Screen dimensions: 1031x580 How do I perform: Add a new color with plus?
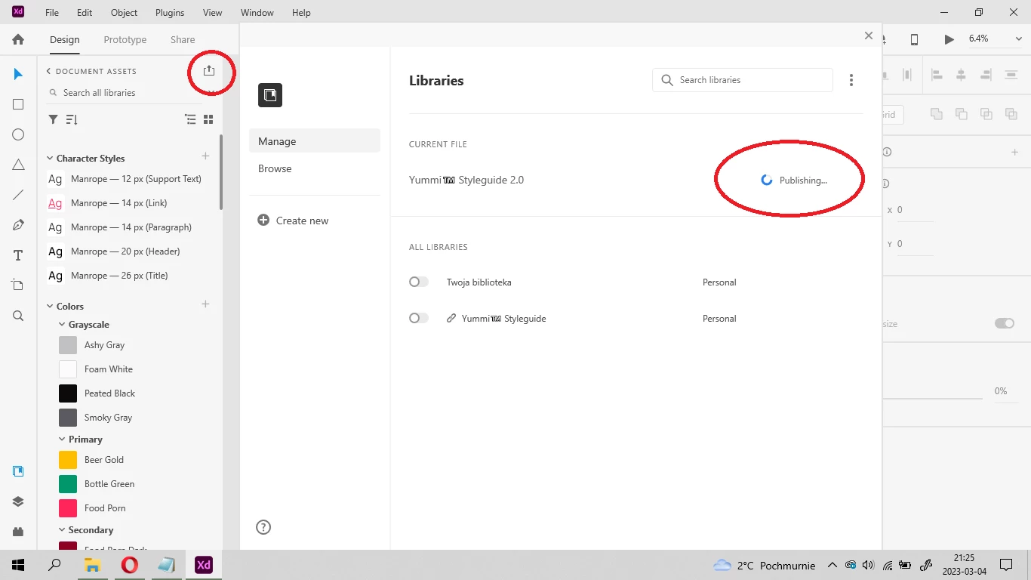click(x=205, y=304)
